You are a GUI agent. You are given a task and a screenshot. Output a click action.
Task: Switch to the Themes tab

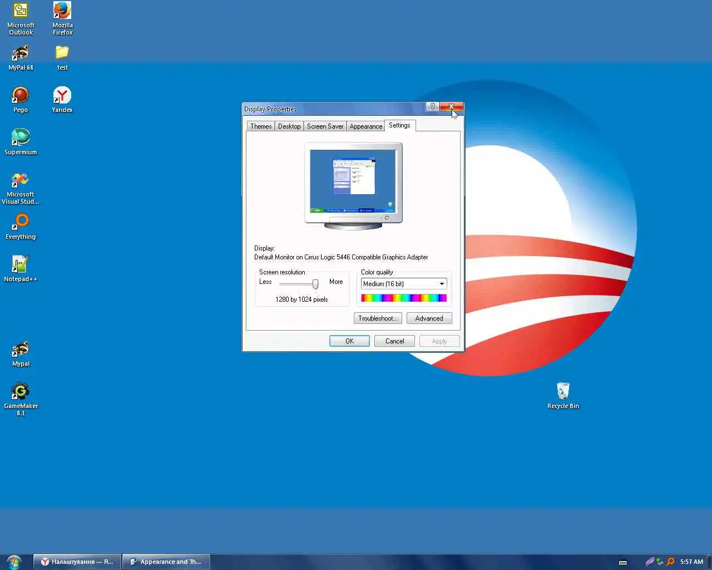[261, 126]
